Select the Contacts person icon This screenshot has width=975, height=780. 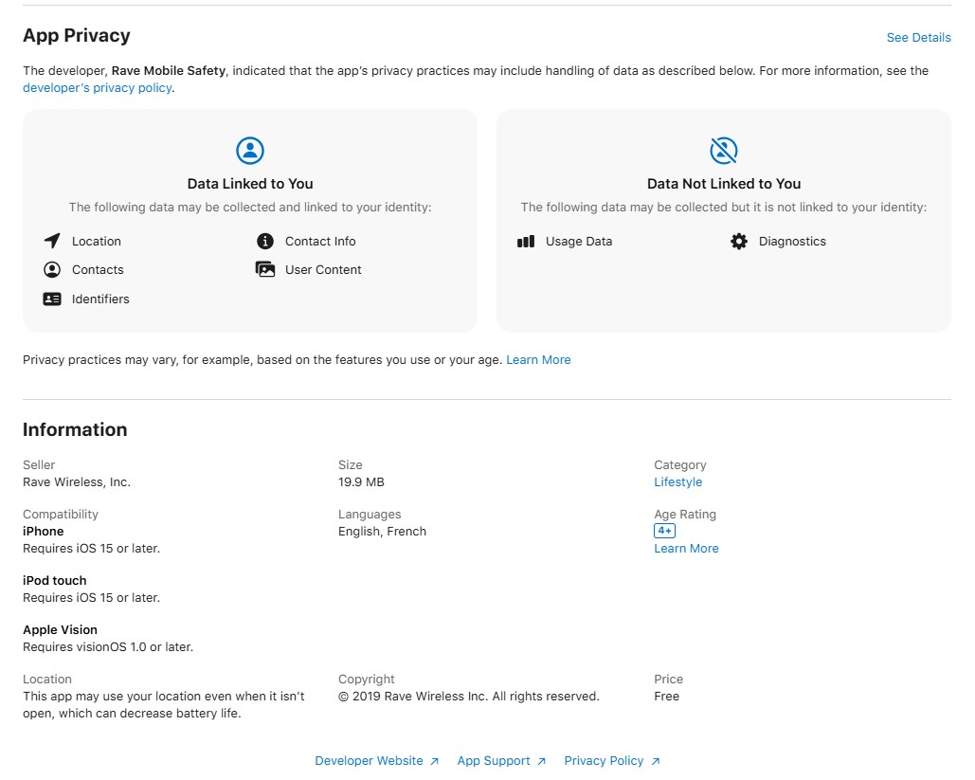[x=52, y=269]
